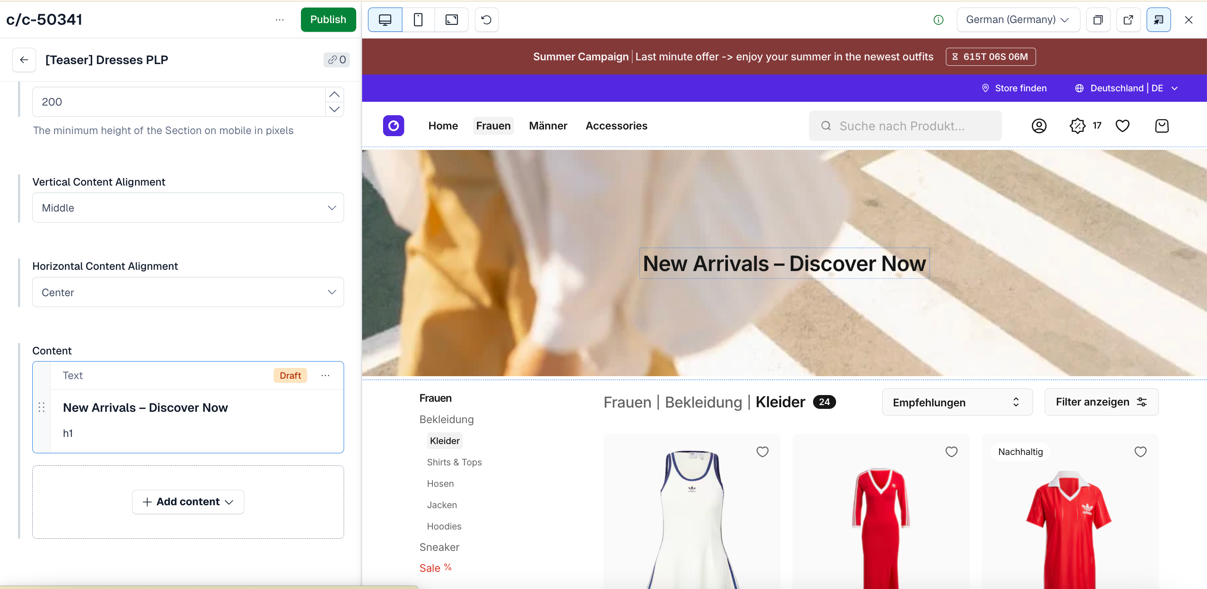Open preview in new window icon

pyautogui.click(x=1128, y=20)
